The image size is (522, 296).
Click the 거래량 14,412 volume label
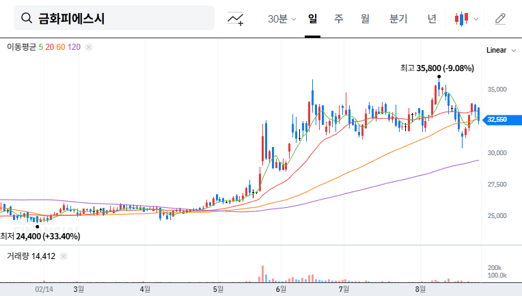31,256
